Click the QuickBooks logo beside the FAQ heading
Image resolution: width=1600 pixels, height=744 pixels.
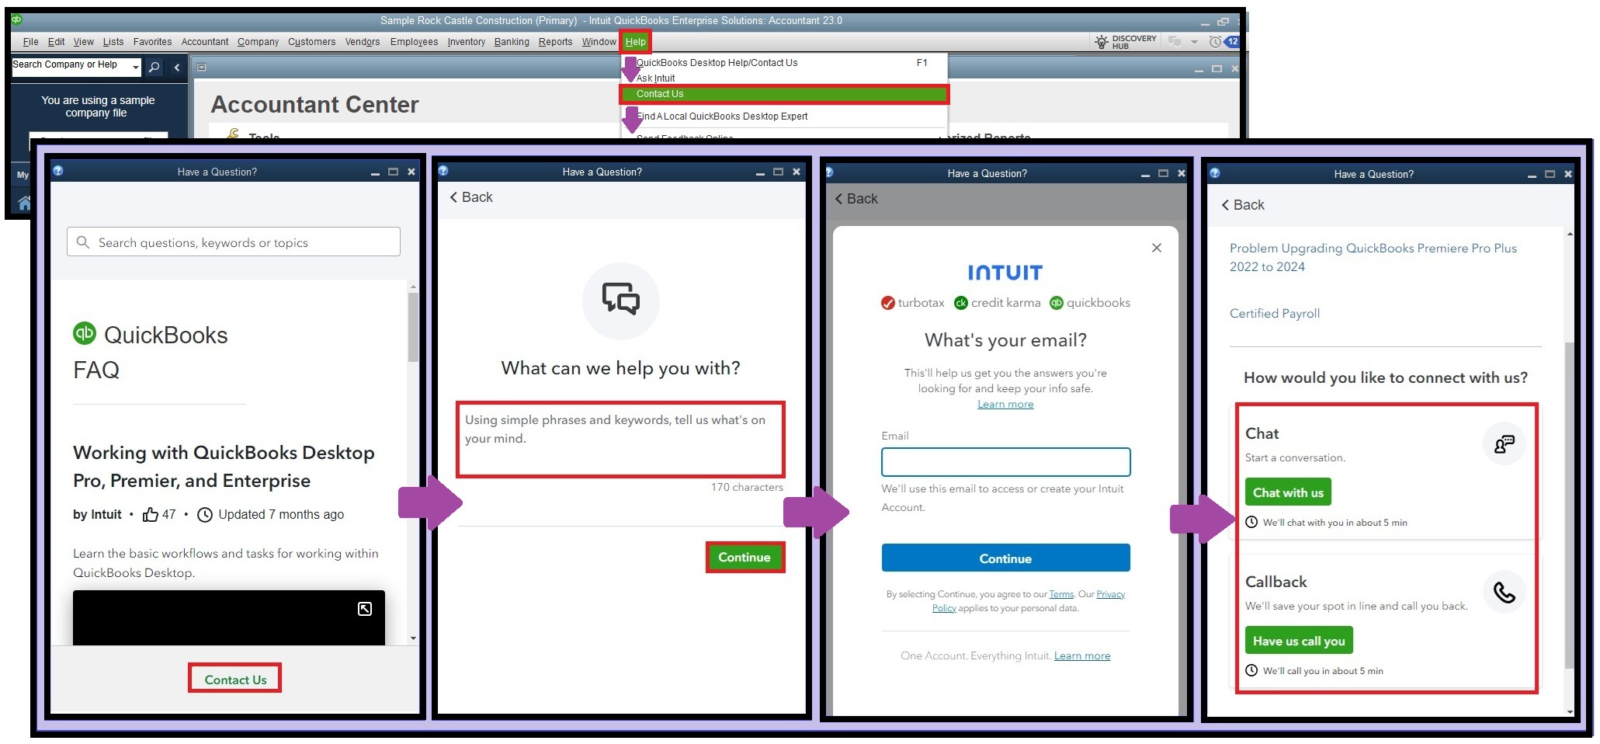(85, 334)
